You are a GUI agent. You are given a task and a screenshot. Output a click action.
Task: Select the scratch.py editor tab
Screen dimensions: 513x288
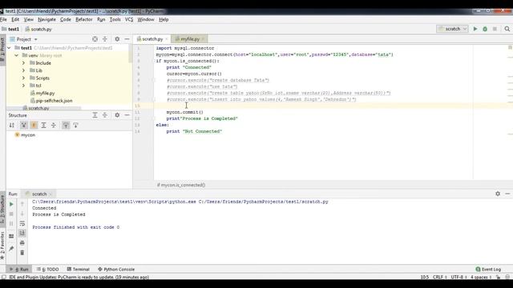(x=152, y=39)
